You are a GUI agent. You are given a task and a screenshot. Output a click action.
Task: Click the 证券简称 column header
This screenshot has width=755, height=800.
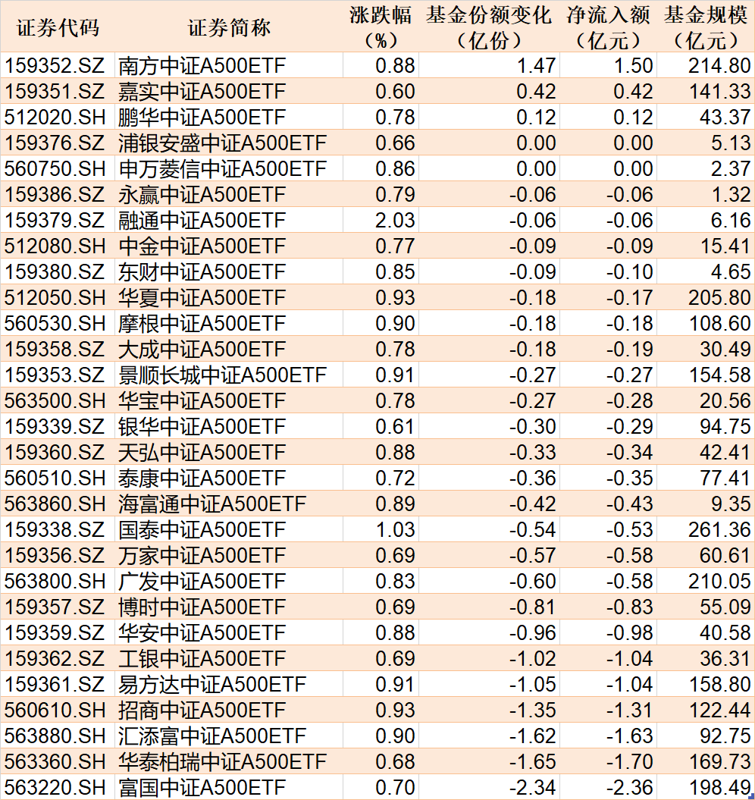[x=228, y=27]
